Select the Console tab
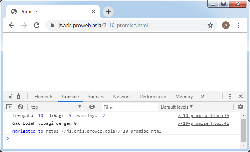 tap(70, 97)
